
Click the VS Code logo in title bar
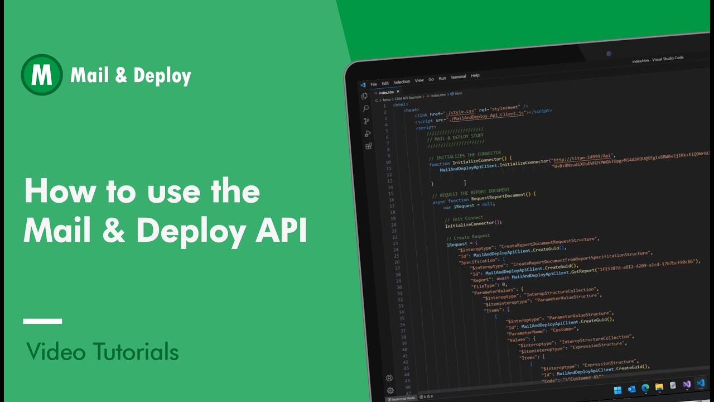(x=363, y=85)
